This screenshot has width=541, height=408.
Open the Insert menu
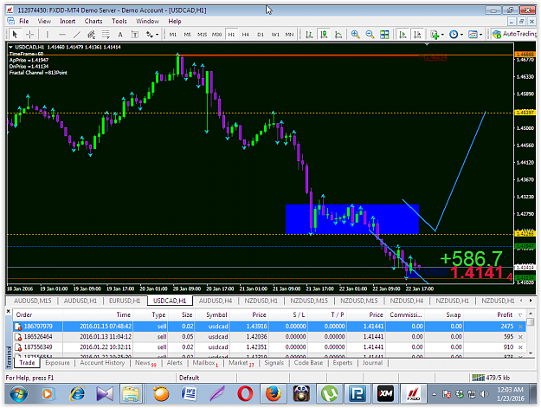[x=68, y=21]
